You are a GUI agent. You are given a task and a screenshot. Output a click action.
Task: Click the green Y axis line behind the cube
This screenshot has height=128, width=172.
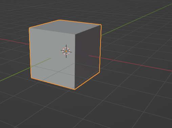136,19
